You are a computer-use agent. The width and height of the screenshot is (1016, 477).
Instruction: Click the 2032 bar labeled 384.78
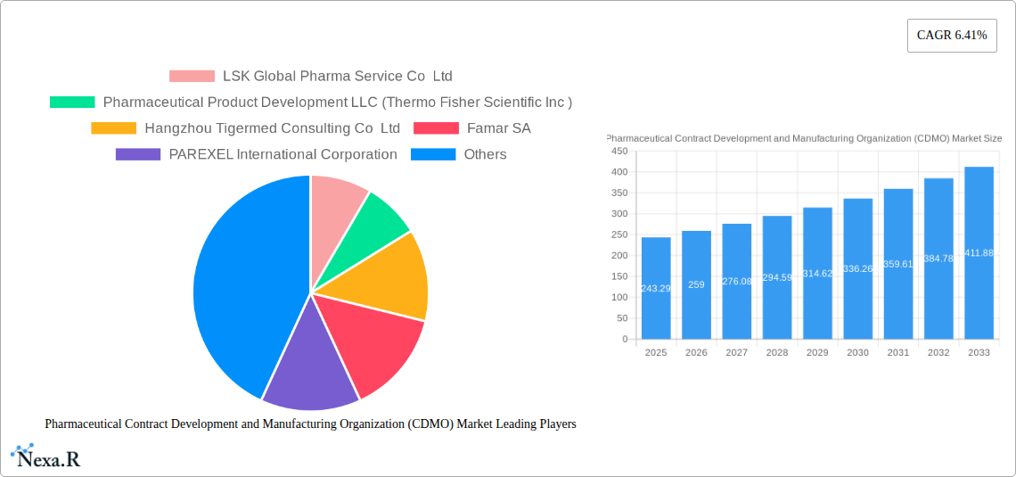[x=938, y=259]
